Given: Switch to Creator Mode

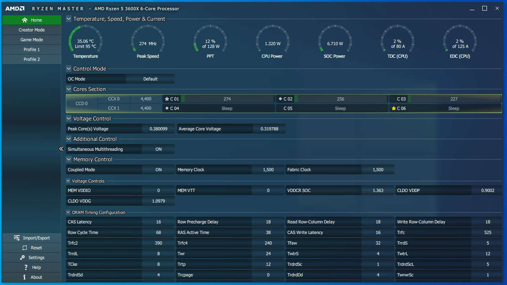Looking at the screenshot, I should 32,30.
